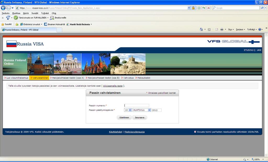The image size is (268, 162).
Task: Click the magnifier search button
Action: click(262, 8)
